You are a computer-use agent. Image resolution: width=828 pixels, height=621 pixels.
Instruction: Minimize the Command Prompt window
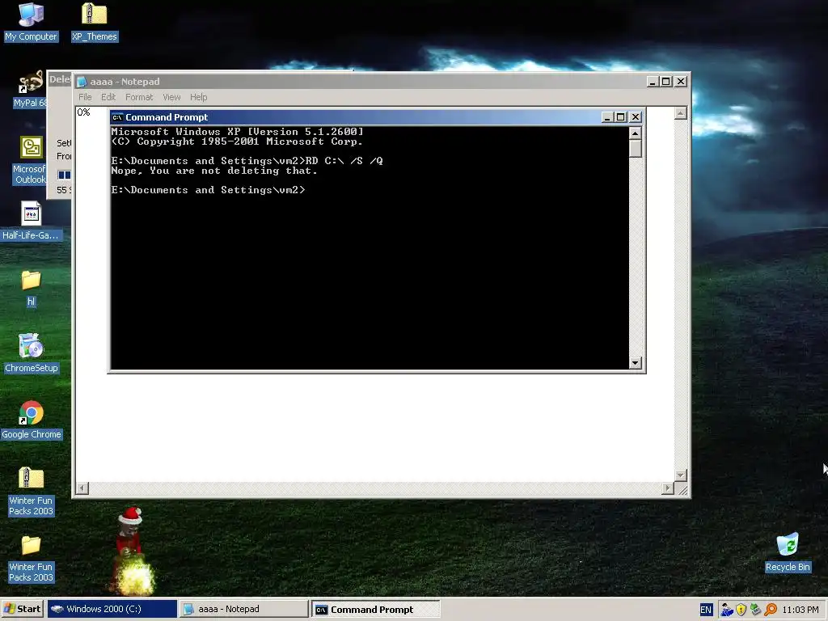(x=607, y=117)
